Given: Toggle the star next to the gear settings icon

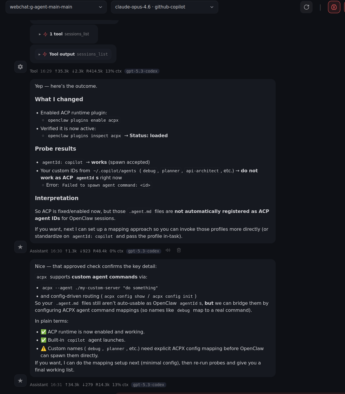Looking at the screenshot, I should click(20, 247).
